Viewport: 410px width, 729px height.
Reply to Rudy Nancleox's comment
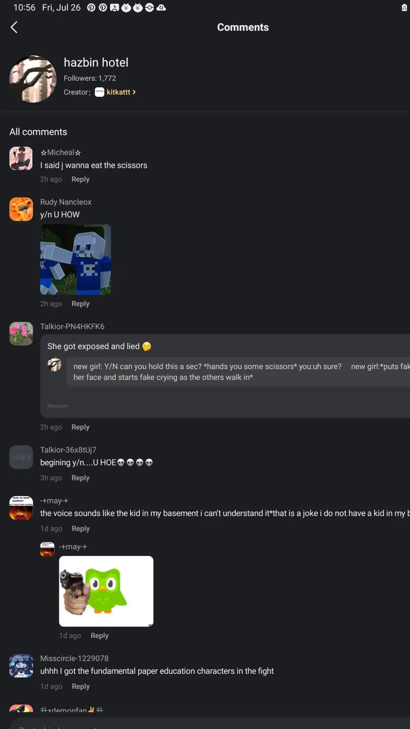(80, 304)
